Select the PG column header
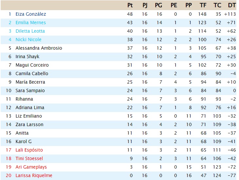 pos(158,5)
